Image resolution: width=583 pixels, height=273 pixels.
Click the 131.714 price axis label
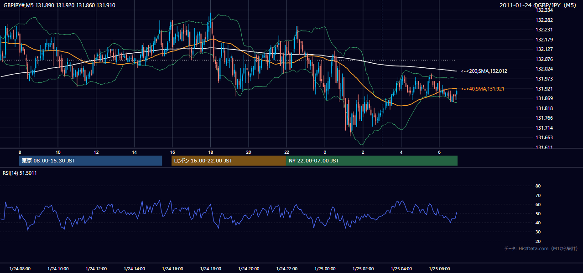[x=544, y=128]
